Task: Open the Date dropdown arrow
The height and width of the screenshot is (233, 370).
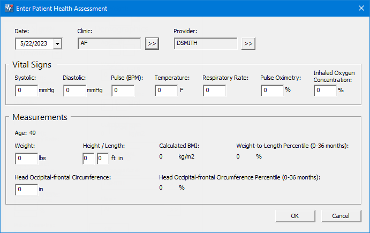Action: pos(57,44)
